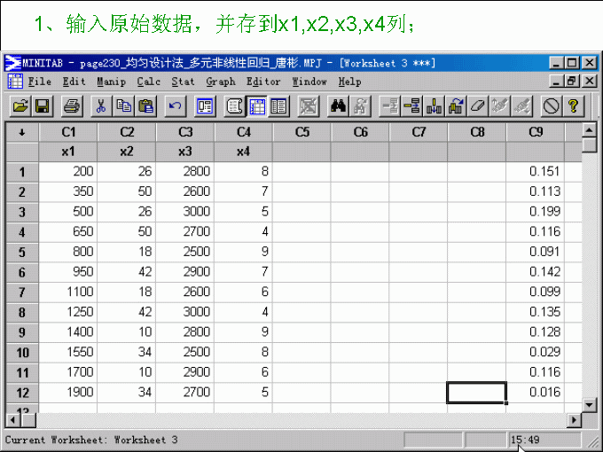603x452 pixels.
Task: Print the worksheet using printer icon
Action: (x=73, y=106)
